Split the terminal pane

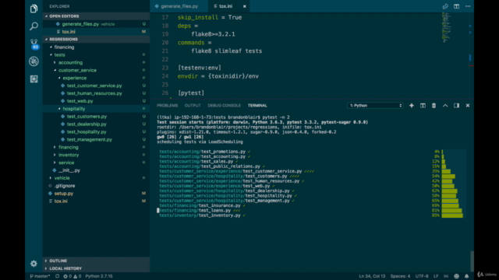(423, 106)
